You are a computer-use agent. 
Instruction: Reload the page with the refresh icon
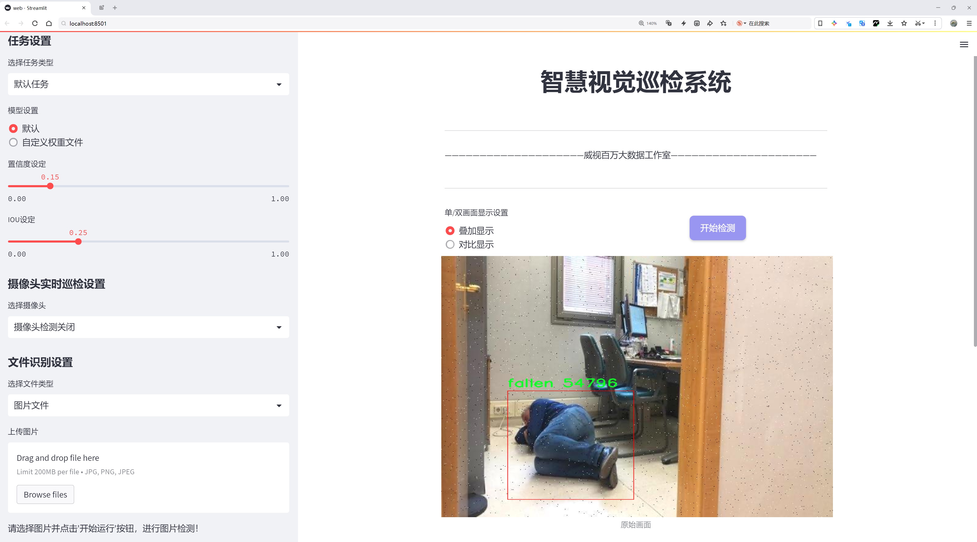point(35,24)
